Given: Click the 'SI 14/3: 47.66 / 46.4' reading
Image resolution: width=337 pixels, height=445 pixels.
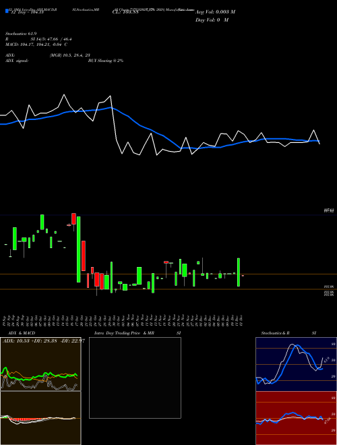Looking at the screenshot, I should click(x=51, y=39).
